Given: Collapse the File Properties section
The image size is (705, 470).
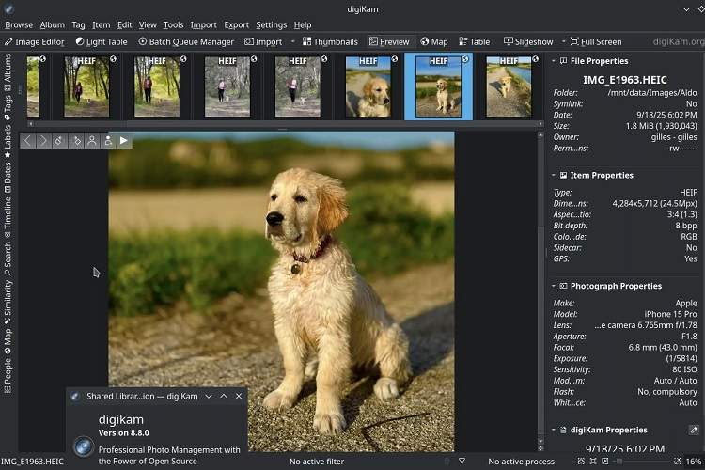Looking at the screenshot, I should point(552,61).
